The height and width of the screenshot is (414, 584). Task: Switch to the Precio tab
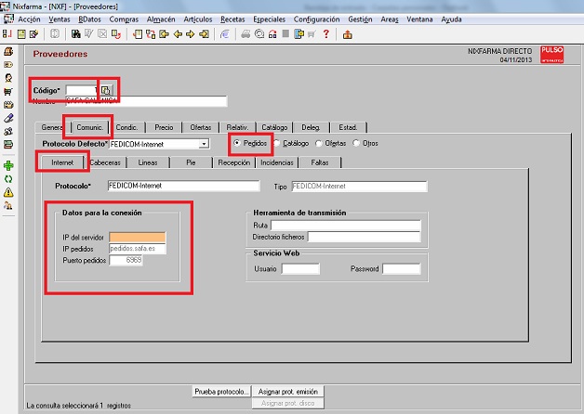[x=164, y=127]
